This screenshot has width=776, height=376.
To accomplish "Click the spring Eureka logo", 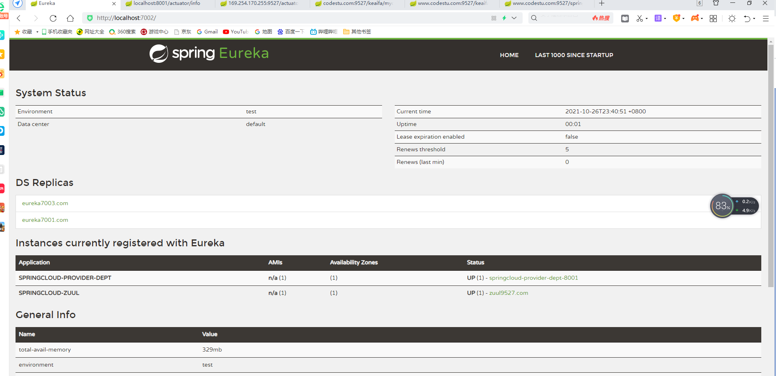I will [209, 53].
